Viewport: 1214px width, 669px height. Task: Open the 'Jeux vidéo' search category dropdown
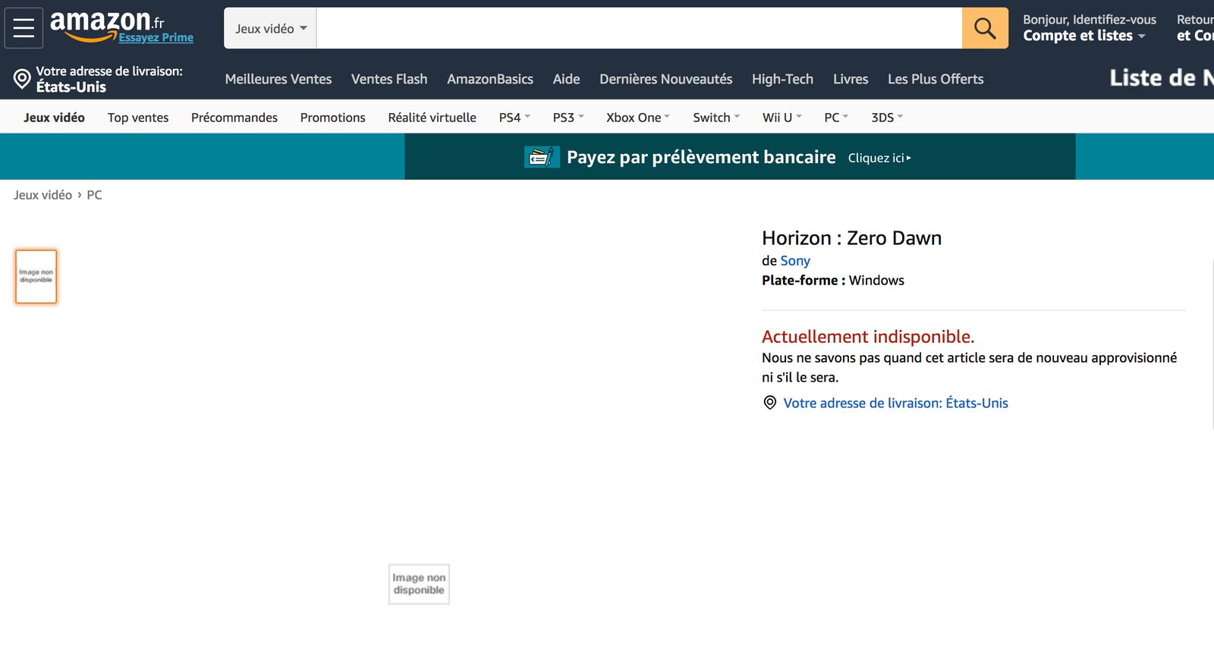270,29
